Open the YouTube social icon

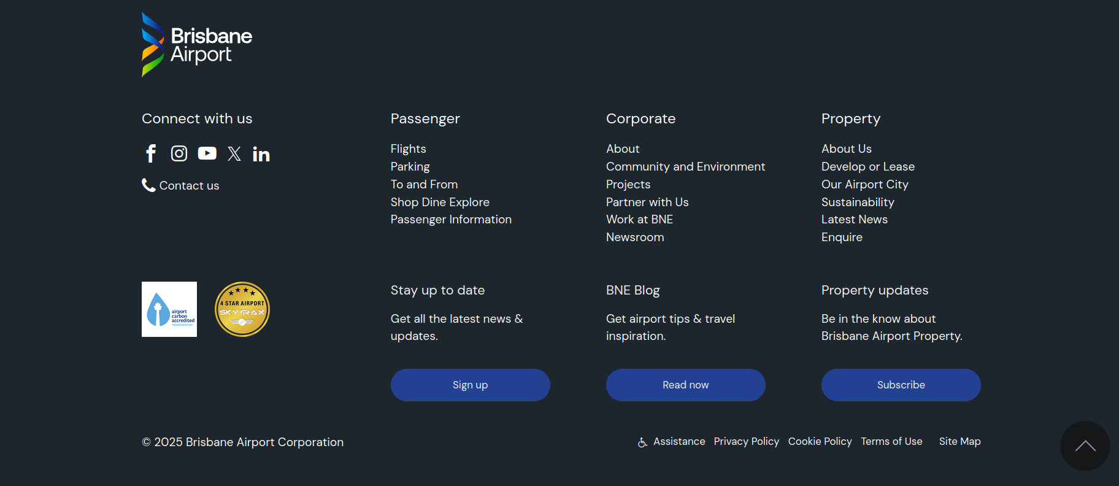[x=207, y=153]
